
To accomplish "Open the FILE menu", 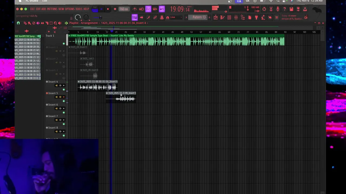I will click(32, 9).
